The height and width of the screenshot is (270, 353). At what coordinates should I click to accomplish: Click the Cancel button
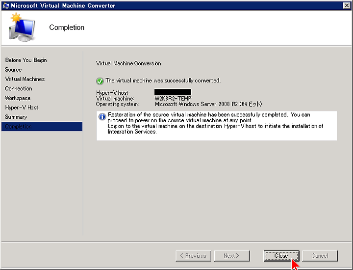[320, 256]
